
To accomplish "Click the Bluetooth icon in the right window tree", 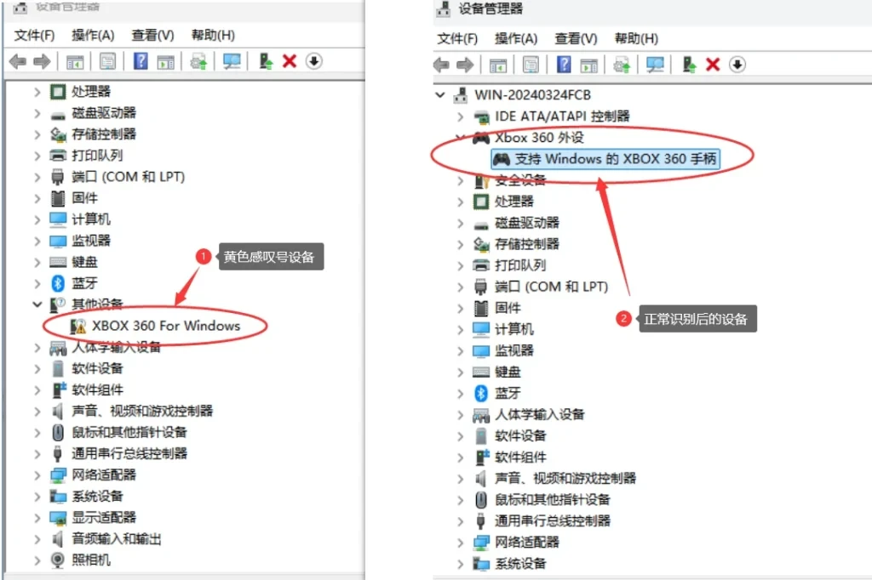I will tap(481, 394).
